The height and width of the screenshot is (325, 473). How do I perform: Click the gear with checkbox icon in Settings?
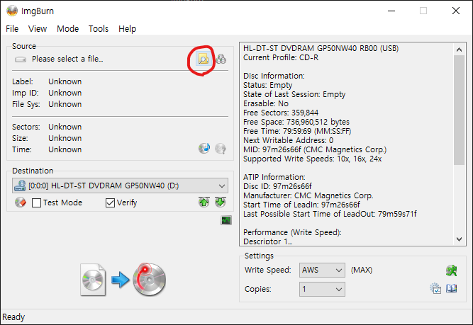click(x=435, y=289)
